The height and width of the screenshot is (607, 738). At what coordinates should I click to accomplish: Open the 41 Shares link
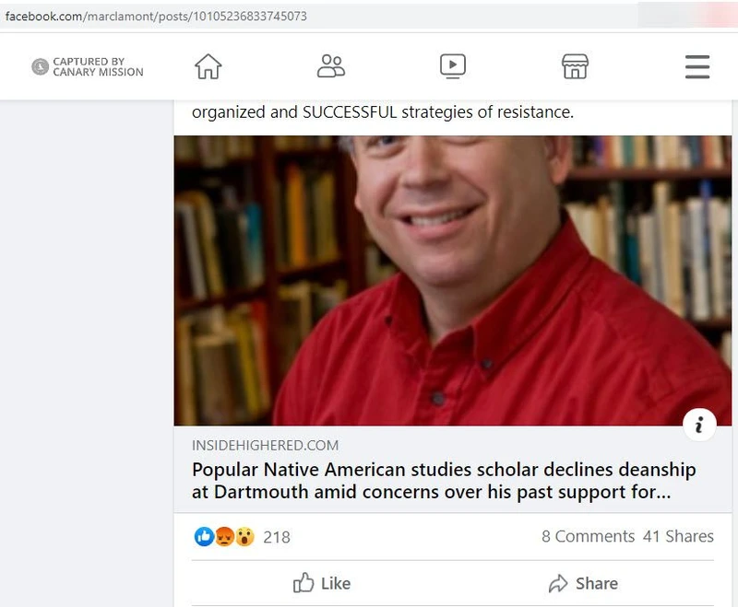click(678, 536)
